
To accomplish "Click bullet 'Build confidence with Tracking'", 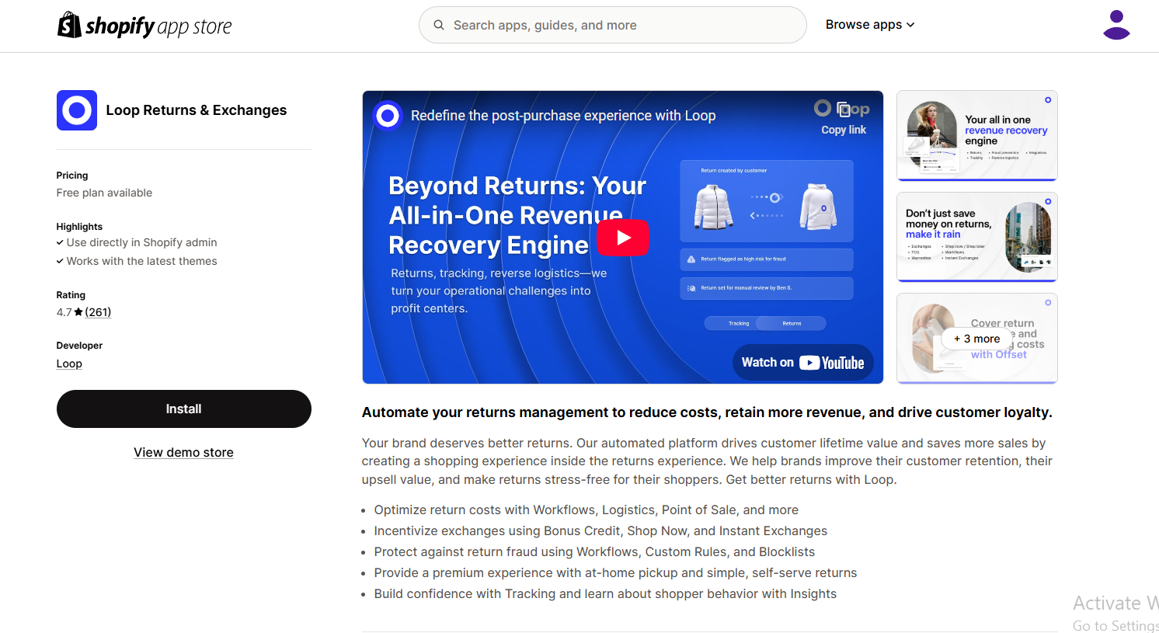I will pos(605,594).
